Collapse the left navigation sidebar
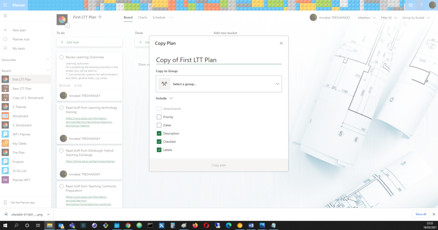Viewport: 438px width, 230px height. point(5,15)
